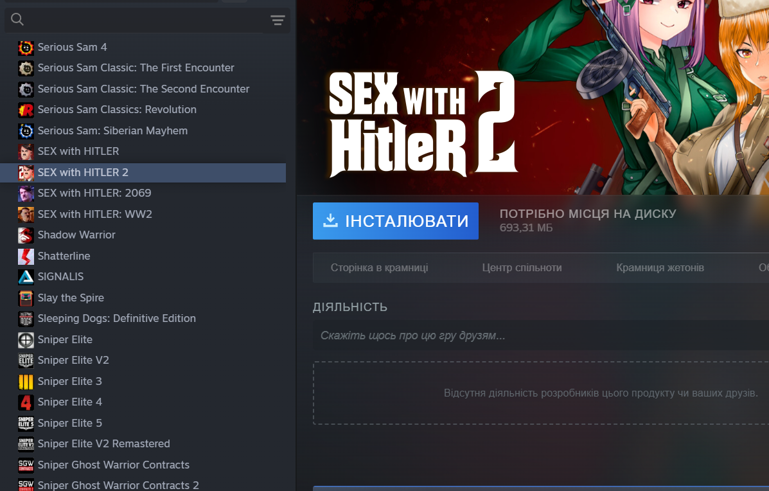Click the SEX with HITLER: 2069 icon
Image resolution: width=769 pixels, height=491 pixels.
pos(26,193)
